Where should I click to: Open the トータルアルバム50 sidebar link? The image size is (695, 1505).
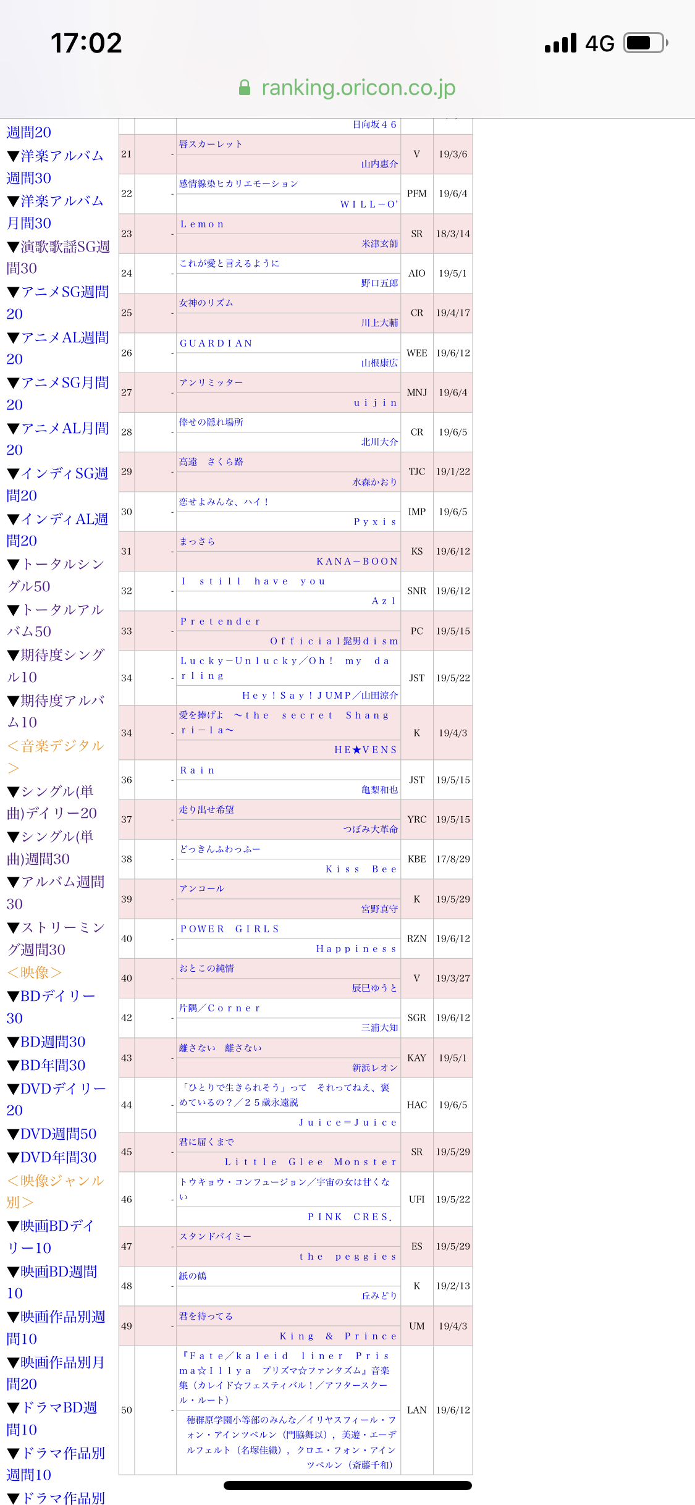click(55, 621)
